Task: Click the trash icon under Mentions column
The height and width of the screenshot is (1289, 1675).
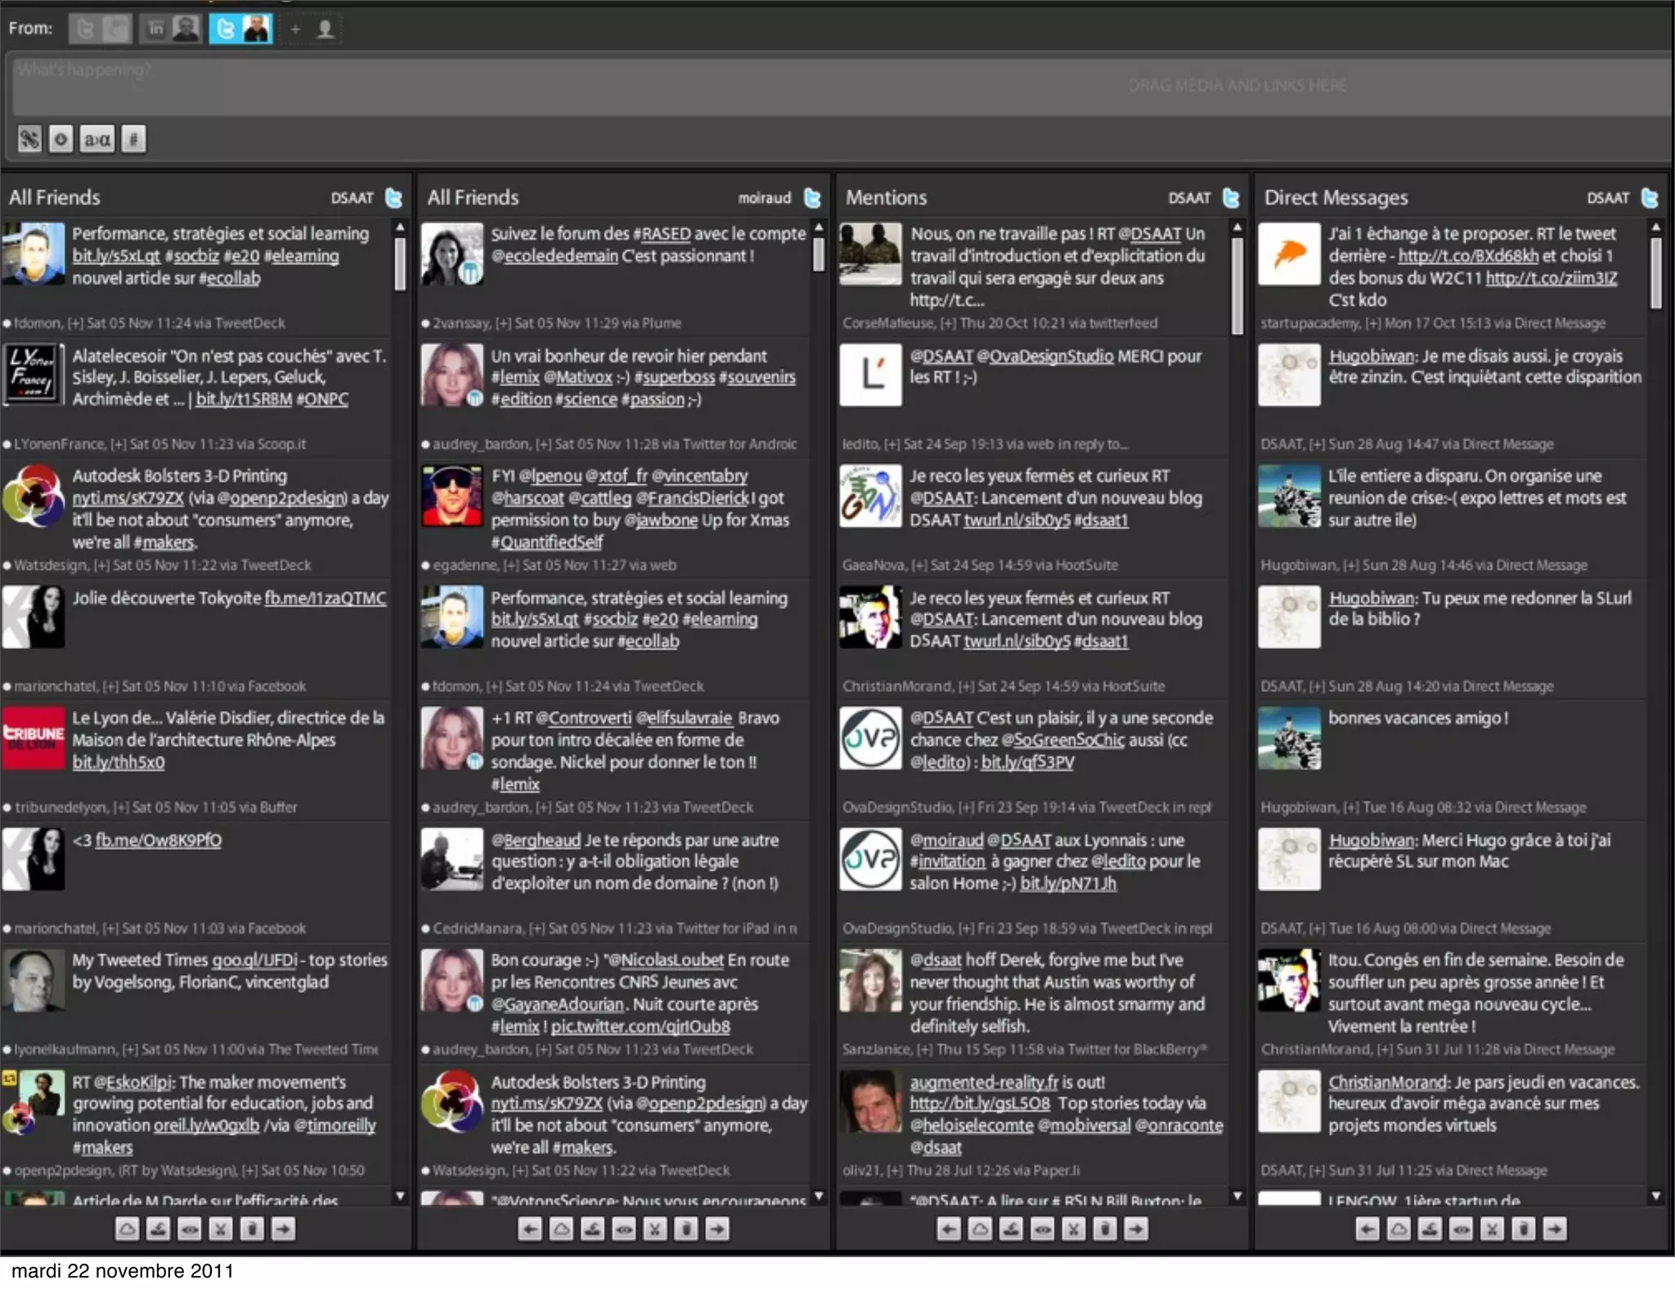Action: click(x=1105, y=1228)
